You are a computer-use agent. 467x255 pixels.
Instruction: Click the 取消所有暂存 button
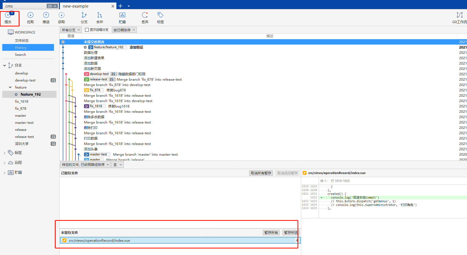pos(261,173)
